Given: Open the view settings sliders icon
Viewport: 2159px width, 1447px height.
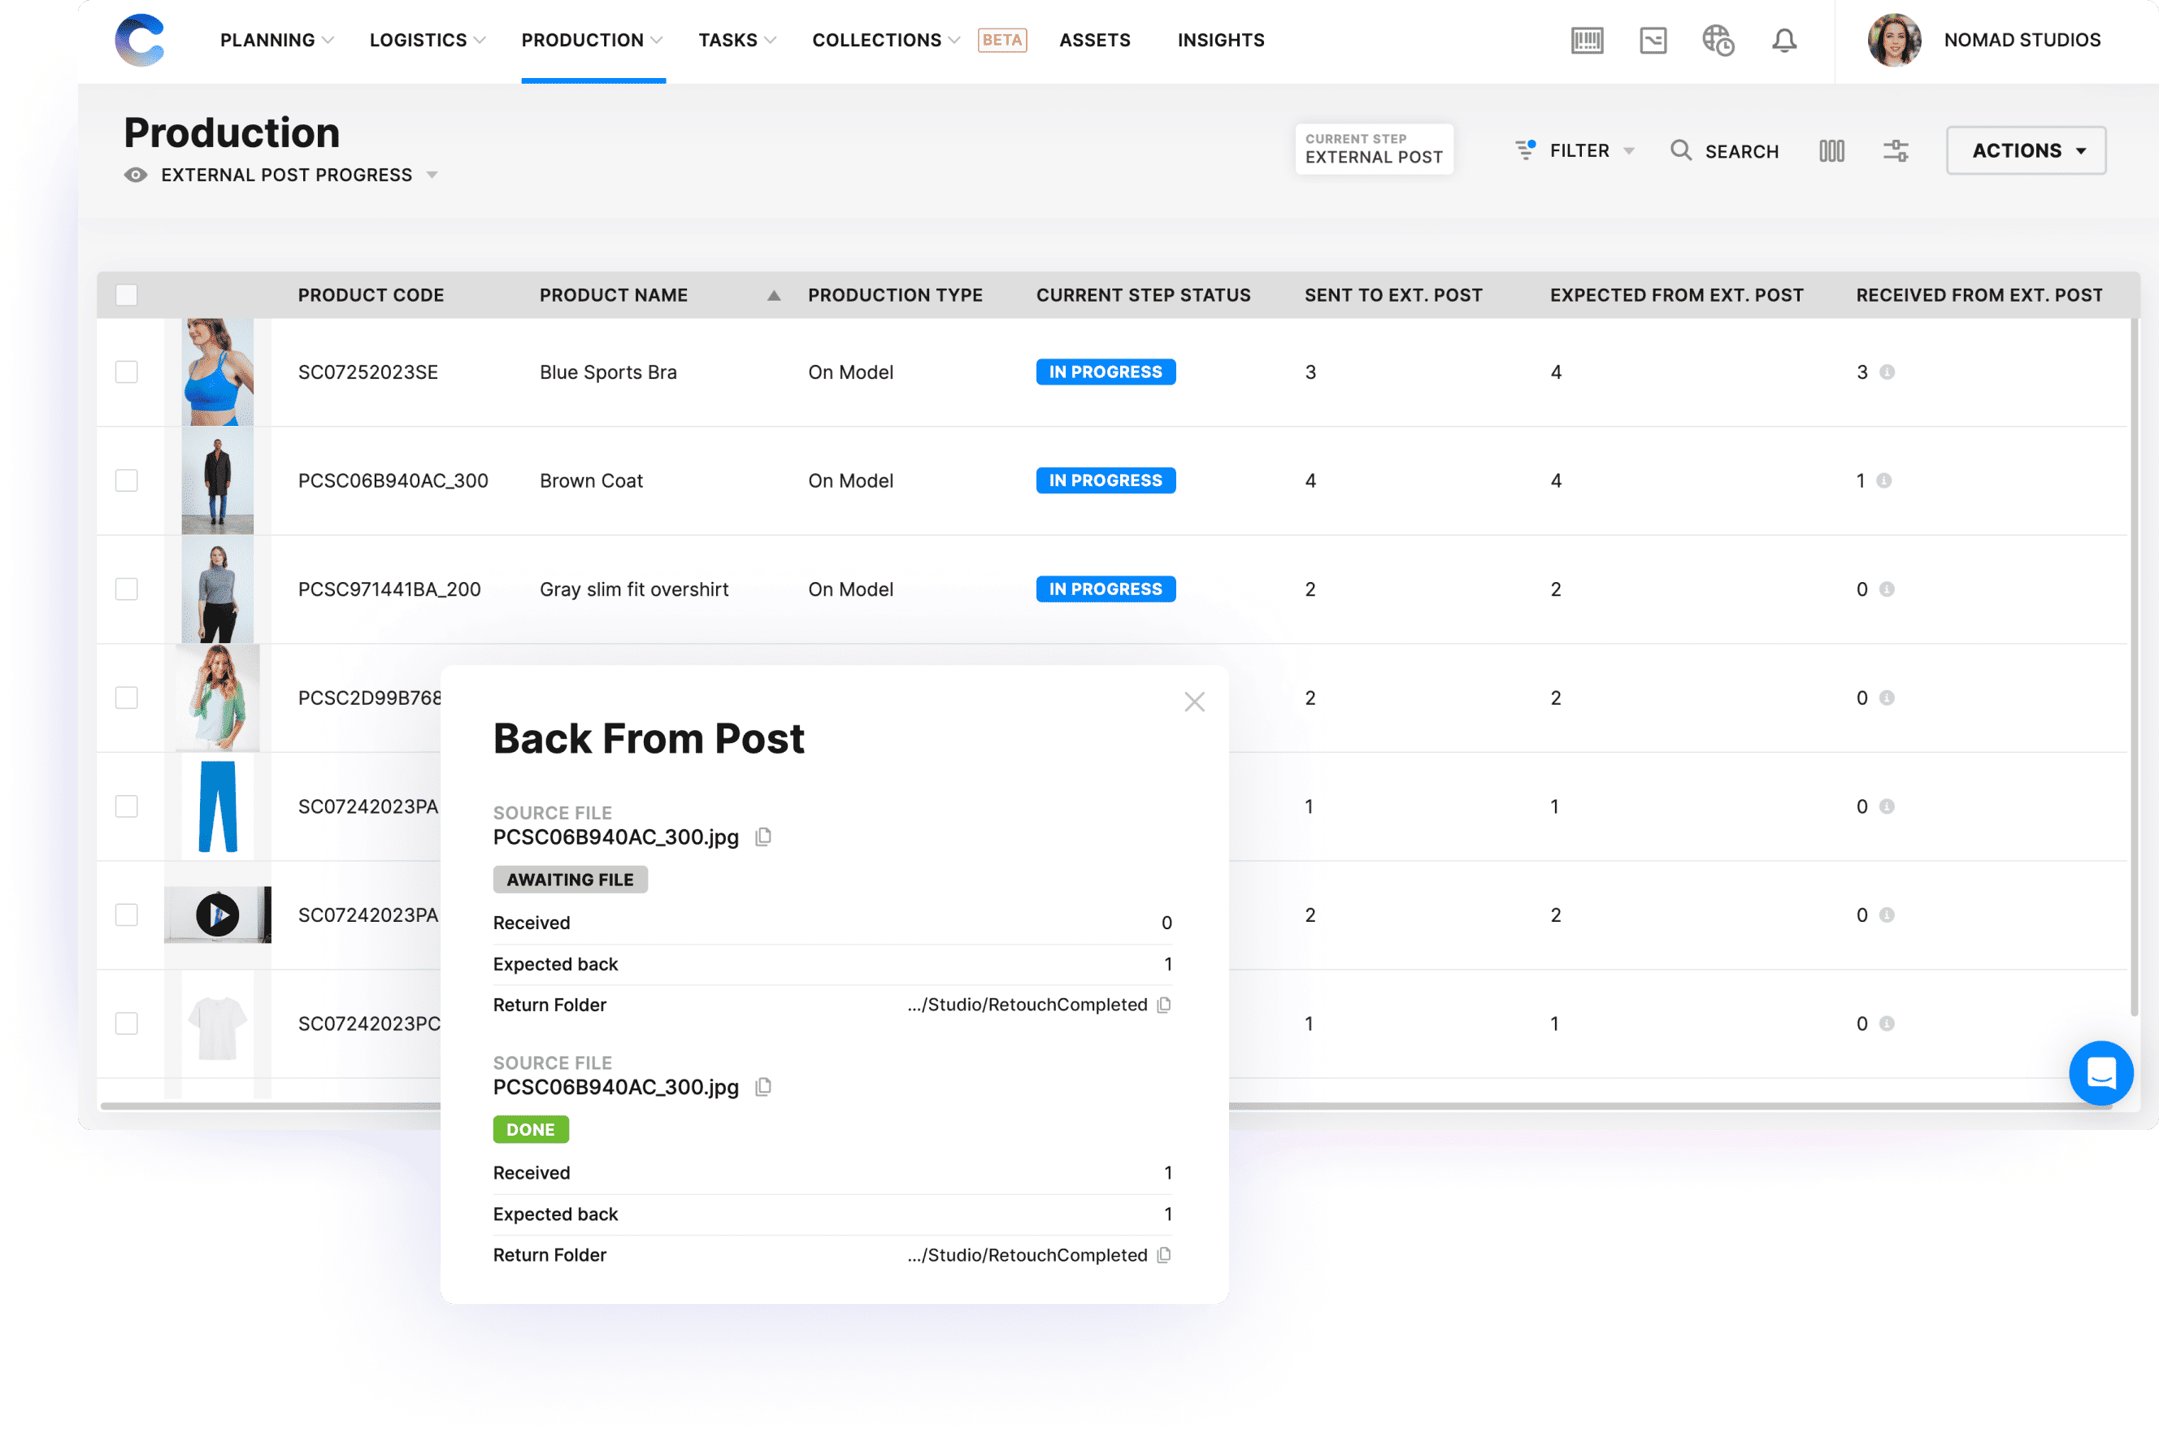Looking at the screenshot, I should pos(1896,150).
